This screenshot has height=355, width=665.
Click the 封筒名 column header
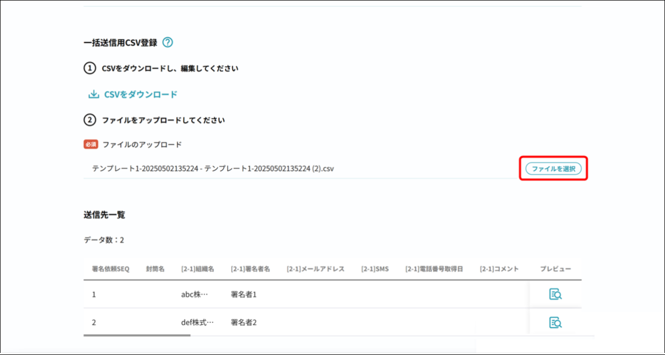(x=155, y=269)
